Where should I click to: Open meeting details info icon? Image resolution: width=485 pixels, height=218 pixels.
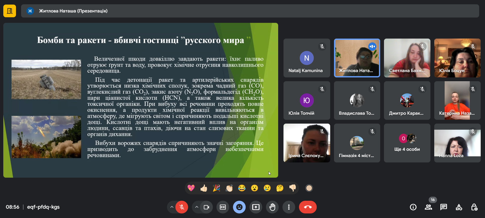413,207
